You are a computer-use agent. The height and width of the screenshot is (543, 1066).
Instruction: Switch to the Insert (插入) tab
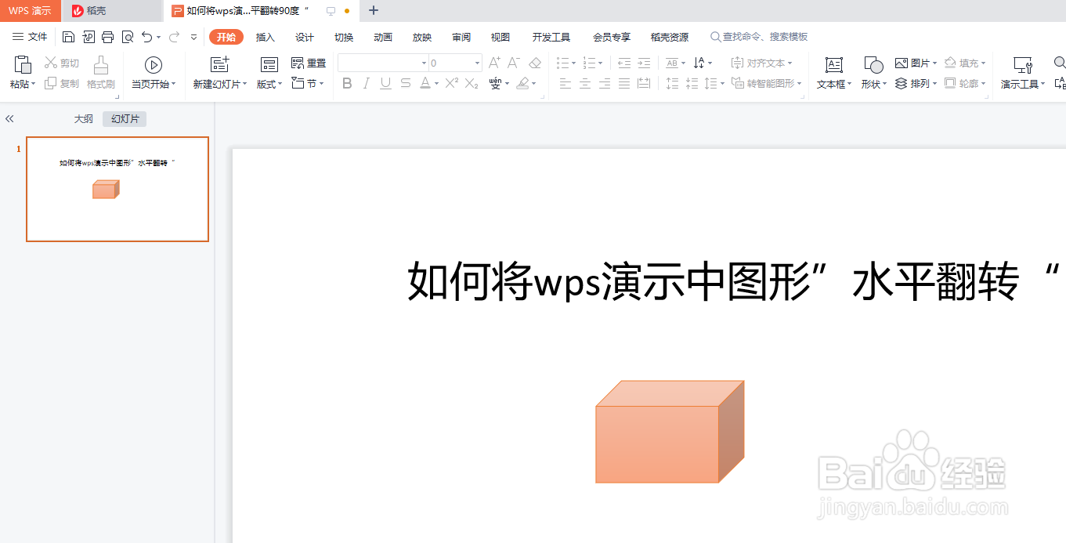pos(266,37)
